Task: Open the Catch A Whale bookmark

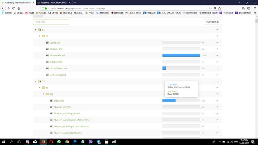Action: tap(133, 13)
